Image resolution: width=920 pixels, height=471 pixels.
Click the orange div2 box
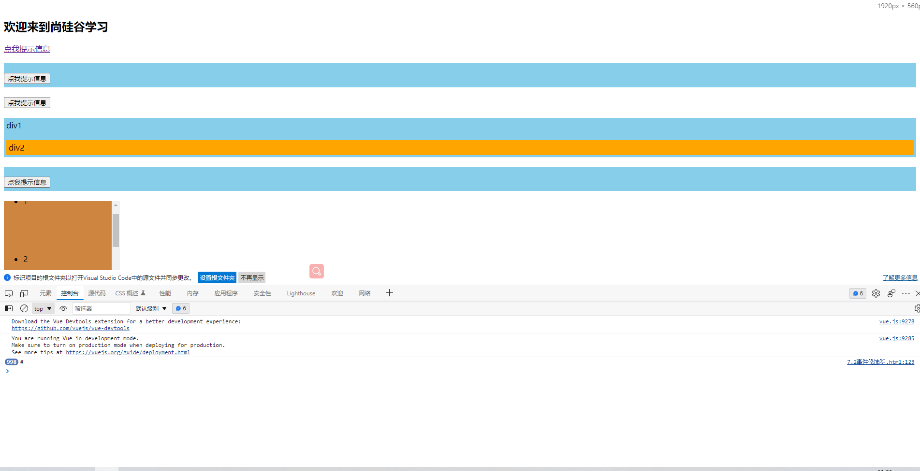click(x=460, y=148)
